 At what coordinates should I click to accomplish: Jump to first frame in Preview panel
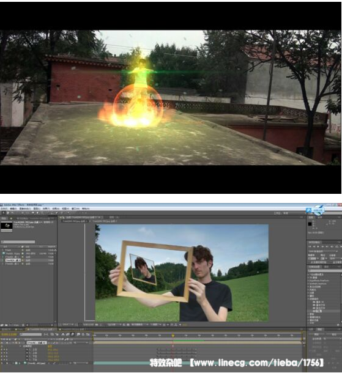tap(310, 246)
